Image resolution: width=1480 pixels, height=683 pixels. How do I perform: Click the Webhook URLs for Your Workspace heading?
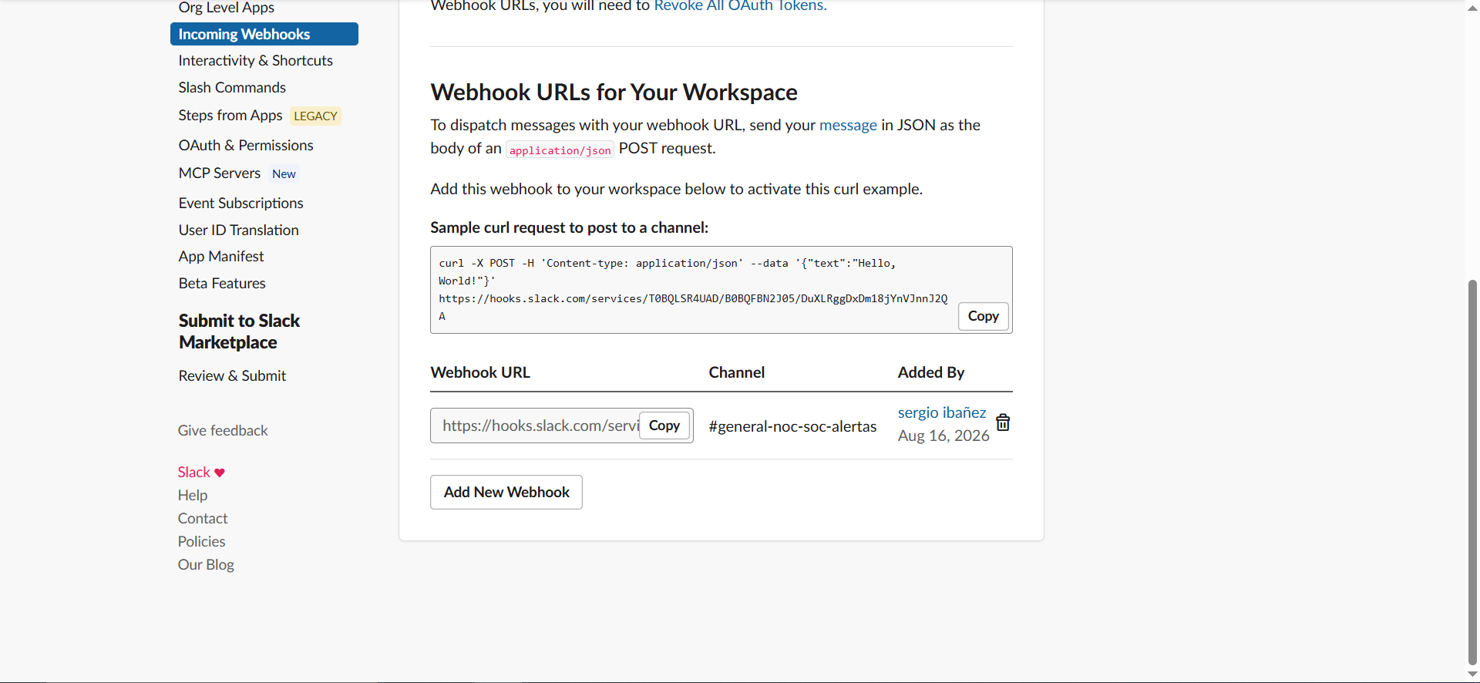point(614,92)
